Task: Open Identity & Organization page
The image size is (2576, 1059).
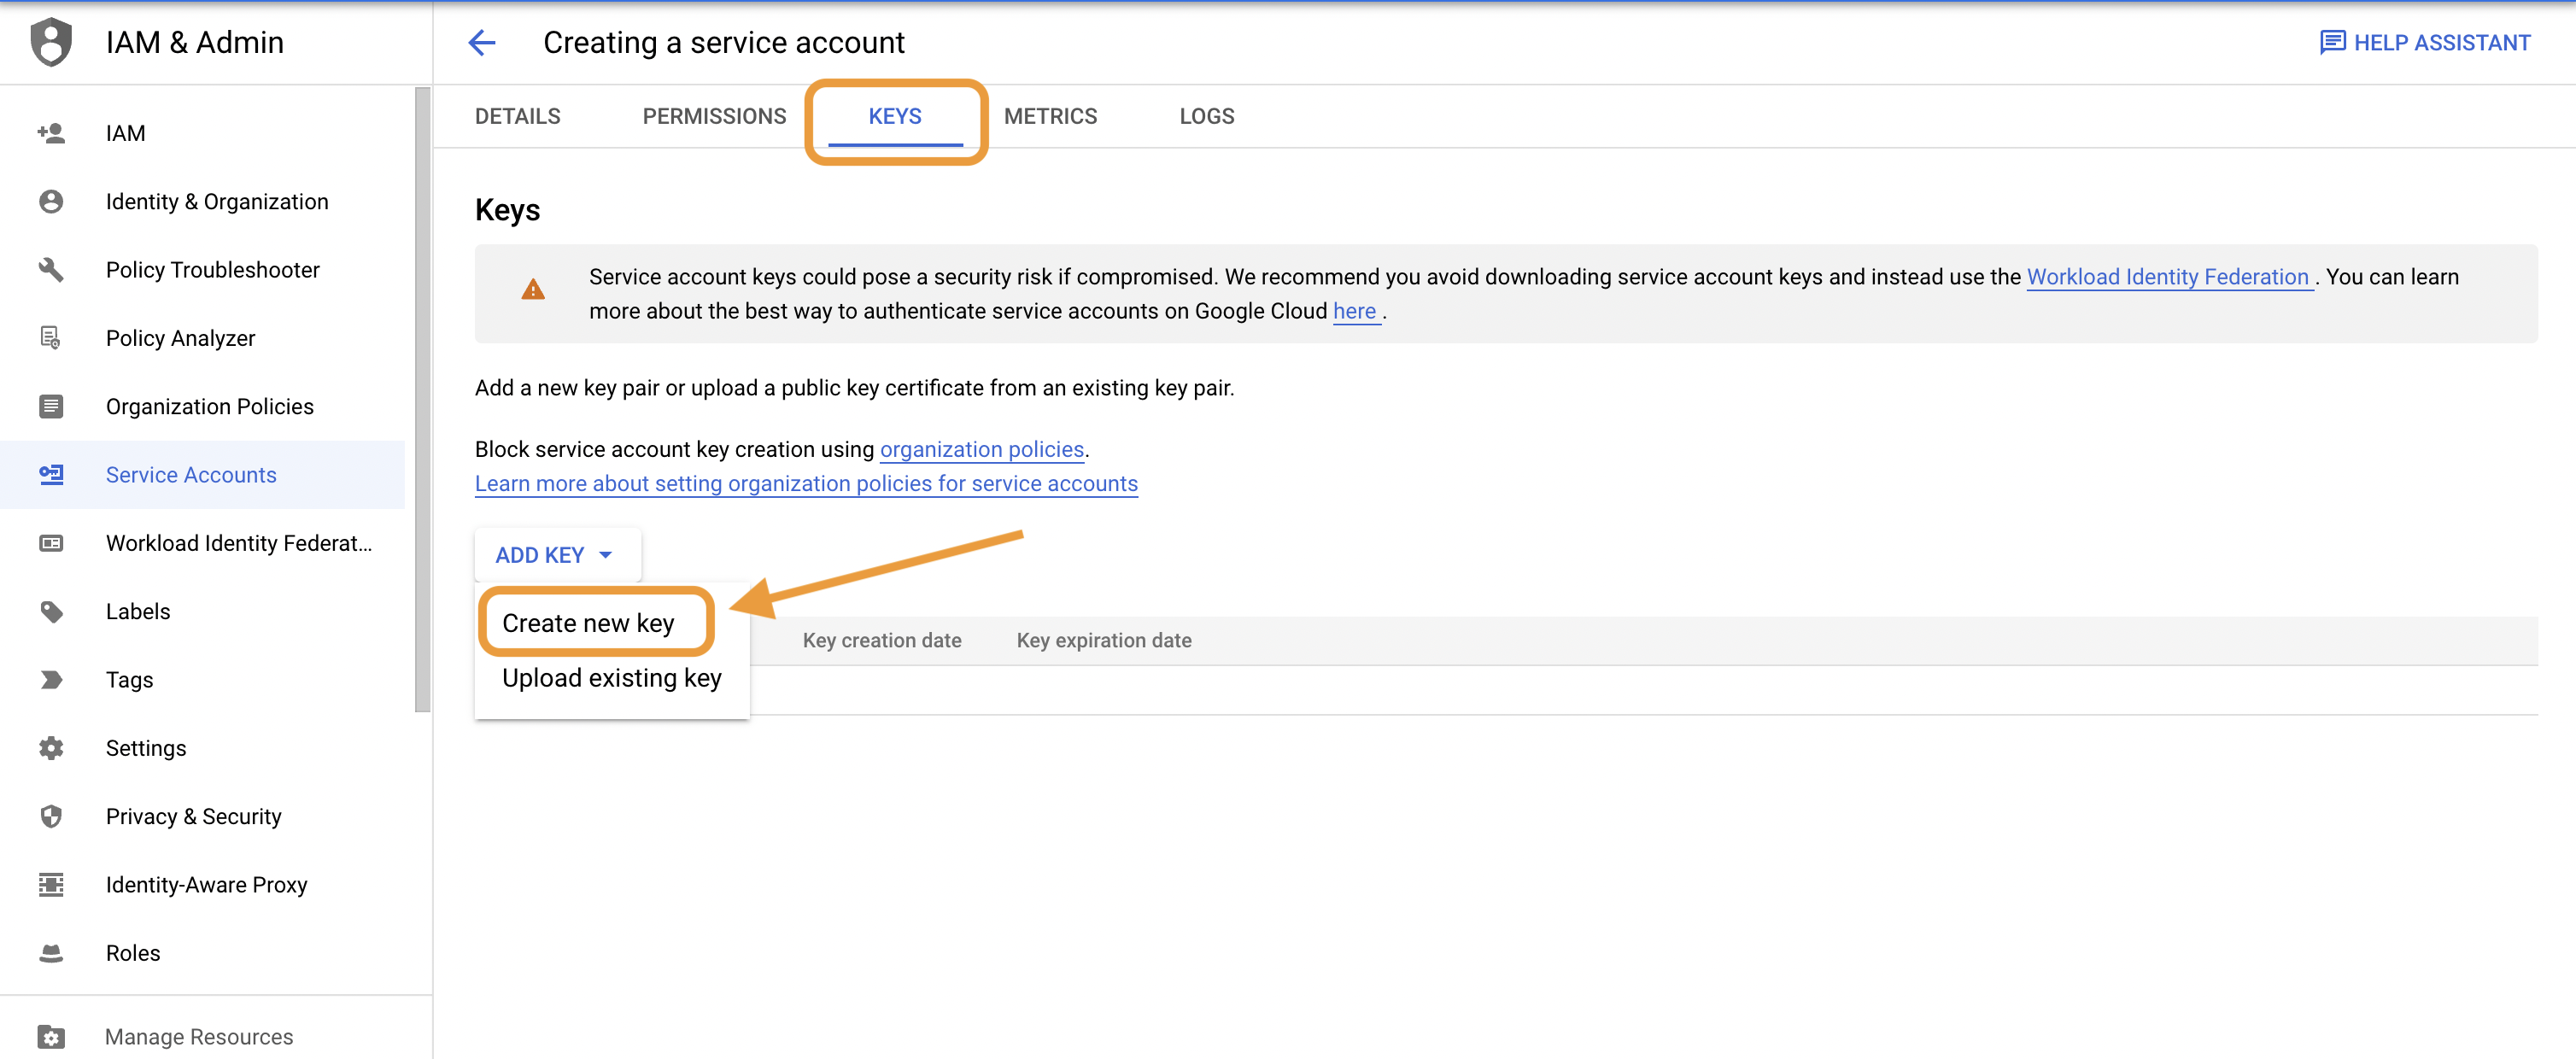Action: (202, 201)
